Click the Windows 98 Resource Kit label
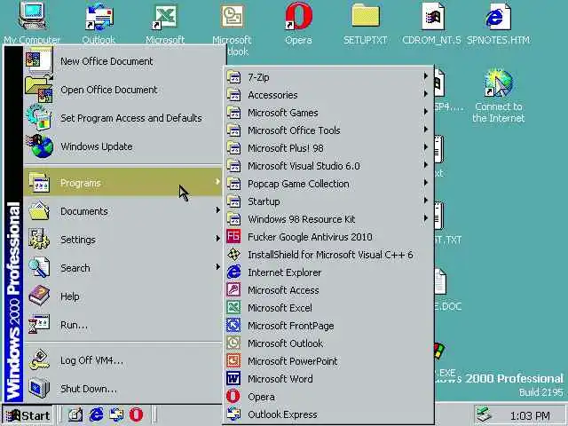This screenshot has height=426, width=568. (302, 219)
